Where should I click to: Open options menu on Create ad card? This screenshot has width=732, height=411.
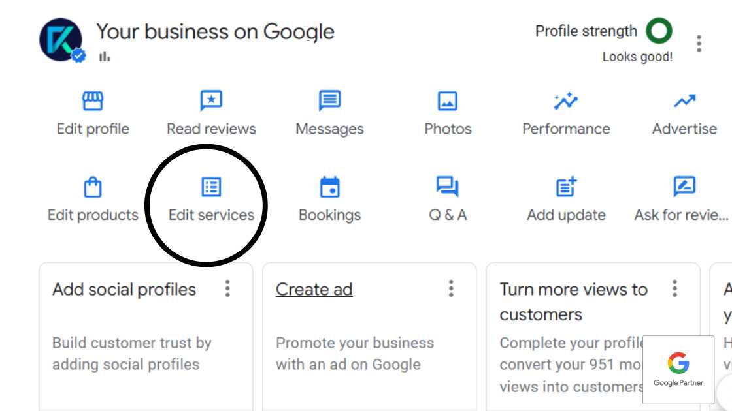tap(451, 288)
